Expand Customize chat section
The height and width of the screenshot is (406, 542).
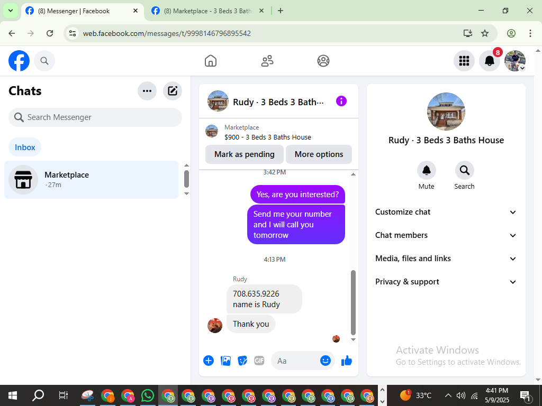pos(446,212)
